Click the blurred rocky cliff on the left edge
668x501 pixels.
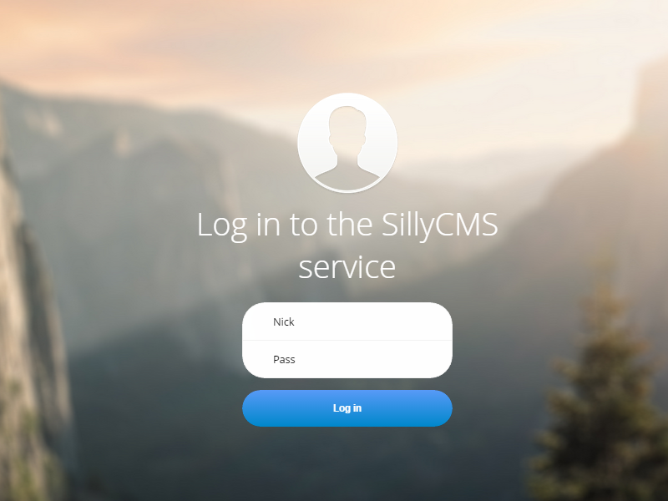[x=30, y=341]
